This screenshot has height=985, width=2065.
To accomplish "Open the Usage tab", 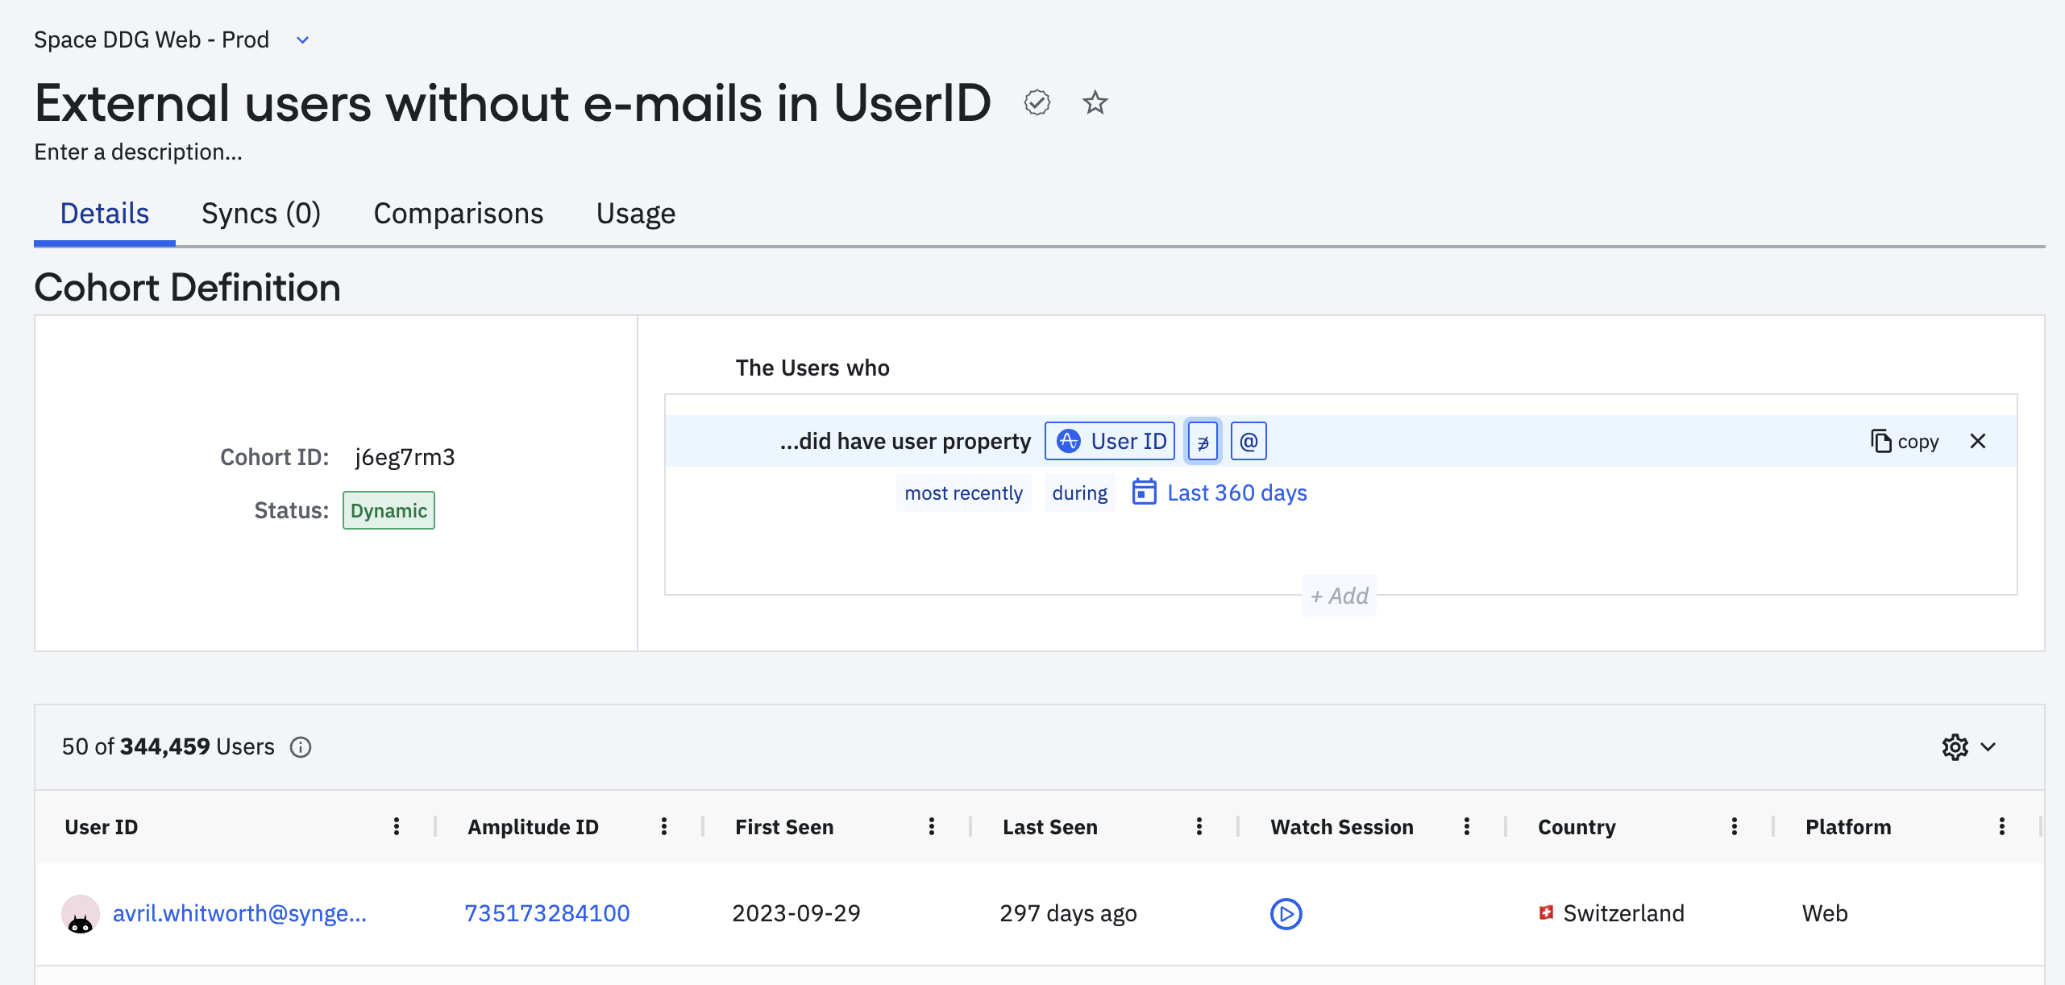I will pyautogui.click(x=635, y=214).
